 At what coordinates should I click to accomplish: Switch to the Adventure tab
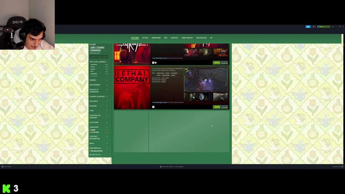click(x=156, y=38)
